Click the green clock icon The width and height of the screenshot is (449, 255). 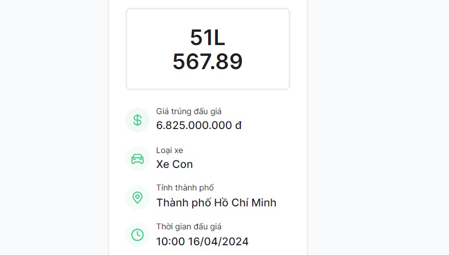click(137, 235)
